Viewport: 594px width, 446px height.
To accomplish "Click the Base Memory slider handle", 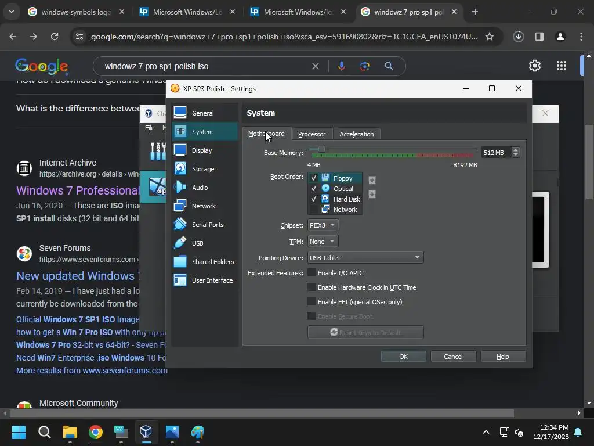I will pyautogui.click(x=321, y=149).
